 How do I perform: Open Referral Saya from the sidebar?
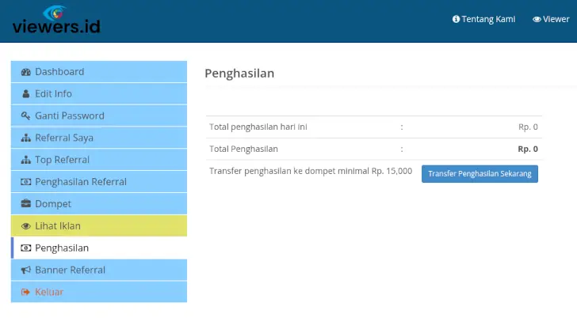pyautogui.click(x=99, y=138)
